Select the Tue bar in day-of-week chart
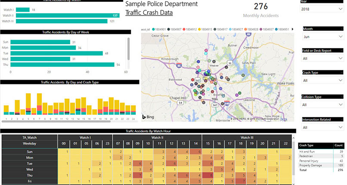Image resolution: width=347 pixels, height=185 pixels. coord(56,53)
